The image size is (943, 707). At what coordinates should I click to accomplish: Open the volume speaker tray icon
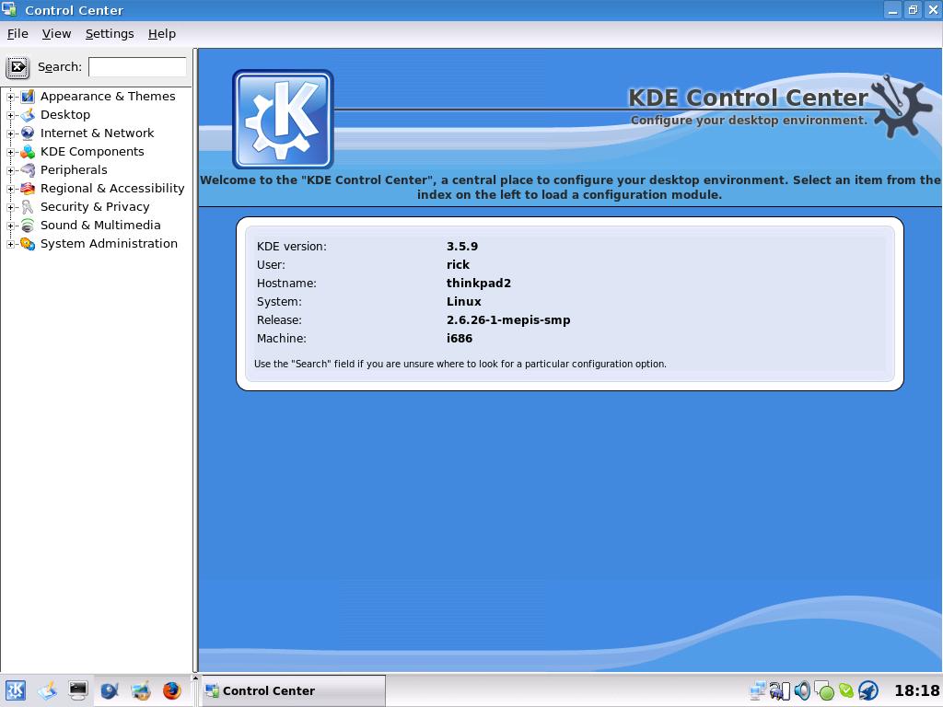coord(802,690)
